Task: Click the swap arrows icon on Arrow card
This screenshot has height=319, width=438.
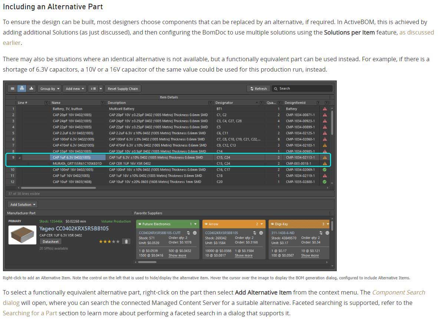Action: (x=255, y=233)
